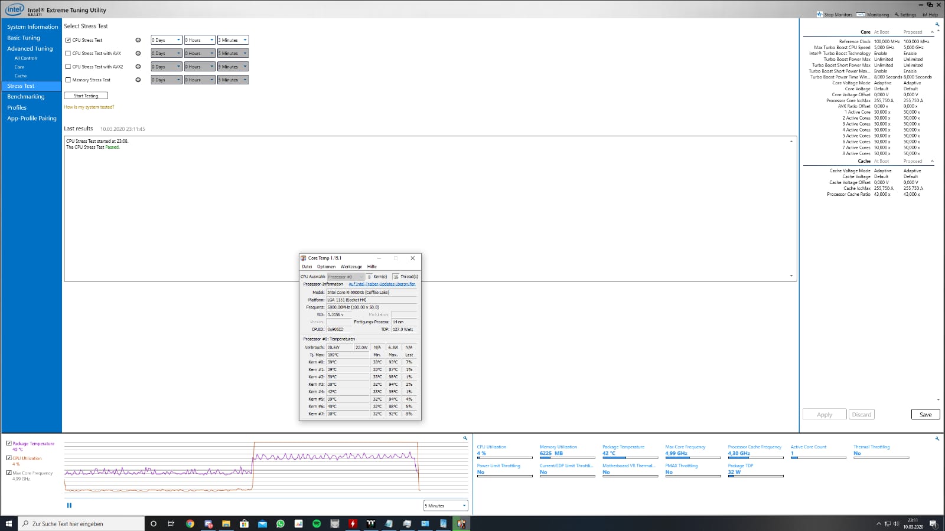Launch Google Chrome from taskbar
Viewport: 945px width, 531px height.
point(190,523)
